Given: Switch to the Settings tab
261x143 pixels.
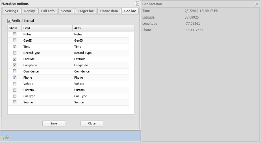Looking at the screenshot, I should [11, 11].
